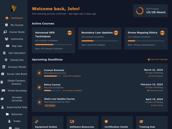Click Continue Course link for Ethics Course
The width and height of the screenshot is (172, 129).
155,90
